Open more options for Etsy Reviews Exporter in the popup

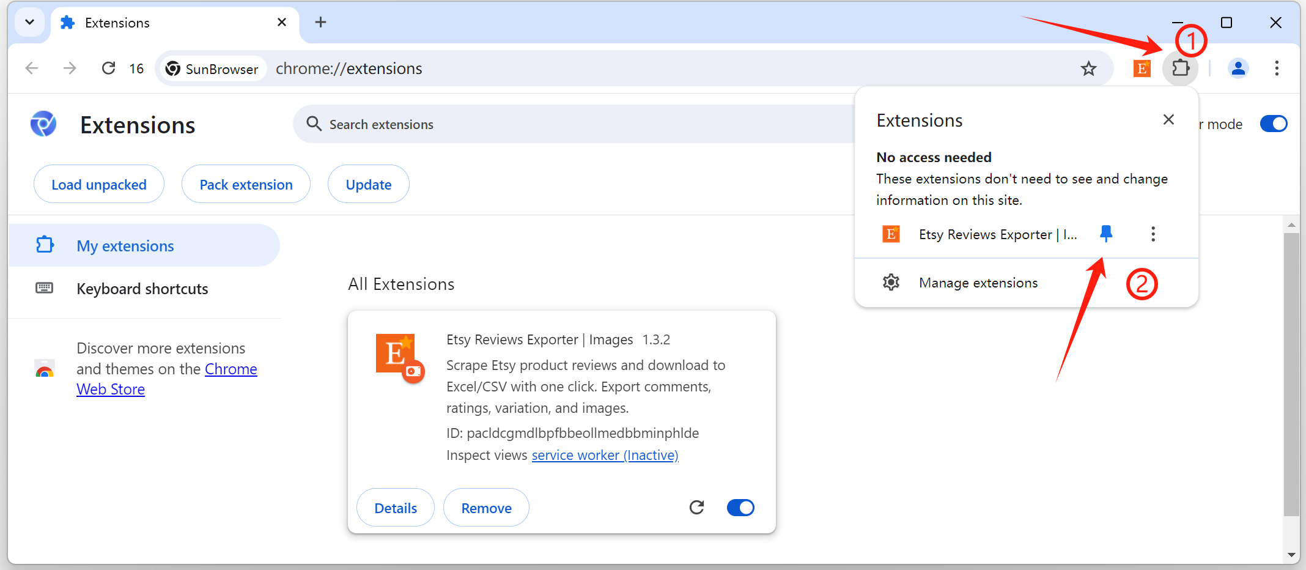(x=1153, y=234)
